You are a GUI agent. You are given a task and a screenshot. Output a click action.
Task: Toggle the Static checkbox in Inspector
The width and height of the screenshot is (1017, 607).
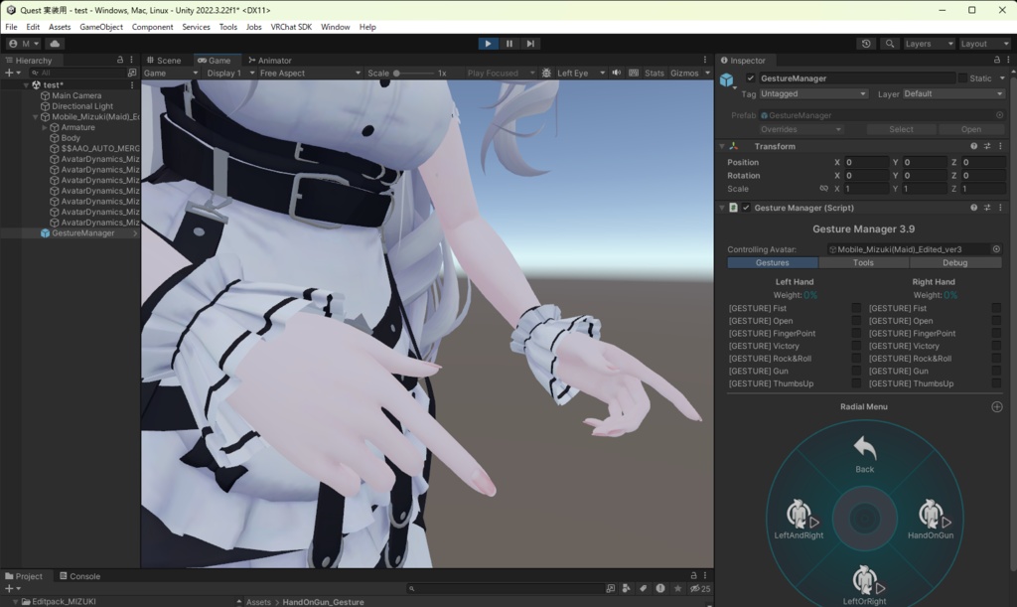[x=962, y=77]
